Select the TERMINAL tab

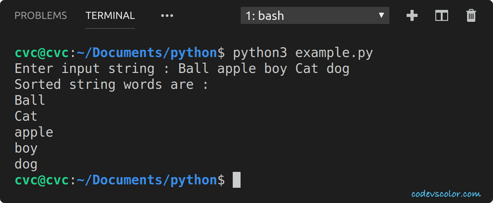pos(110,15)
